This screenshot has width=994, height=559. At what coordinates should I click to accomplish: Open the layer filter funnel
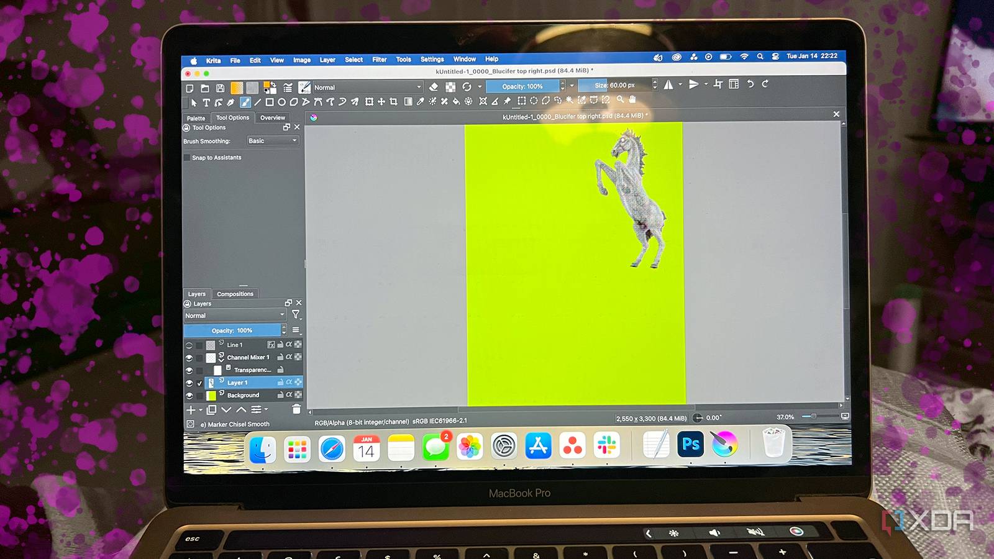coord(296,315)
